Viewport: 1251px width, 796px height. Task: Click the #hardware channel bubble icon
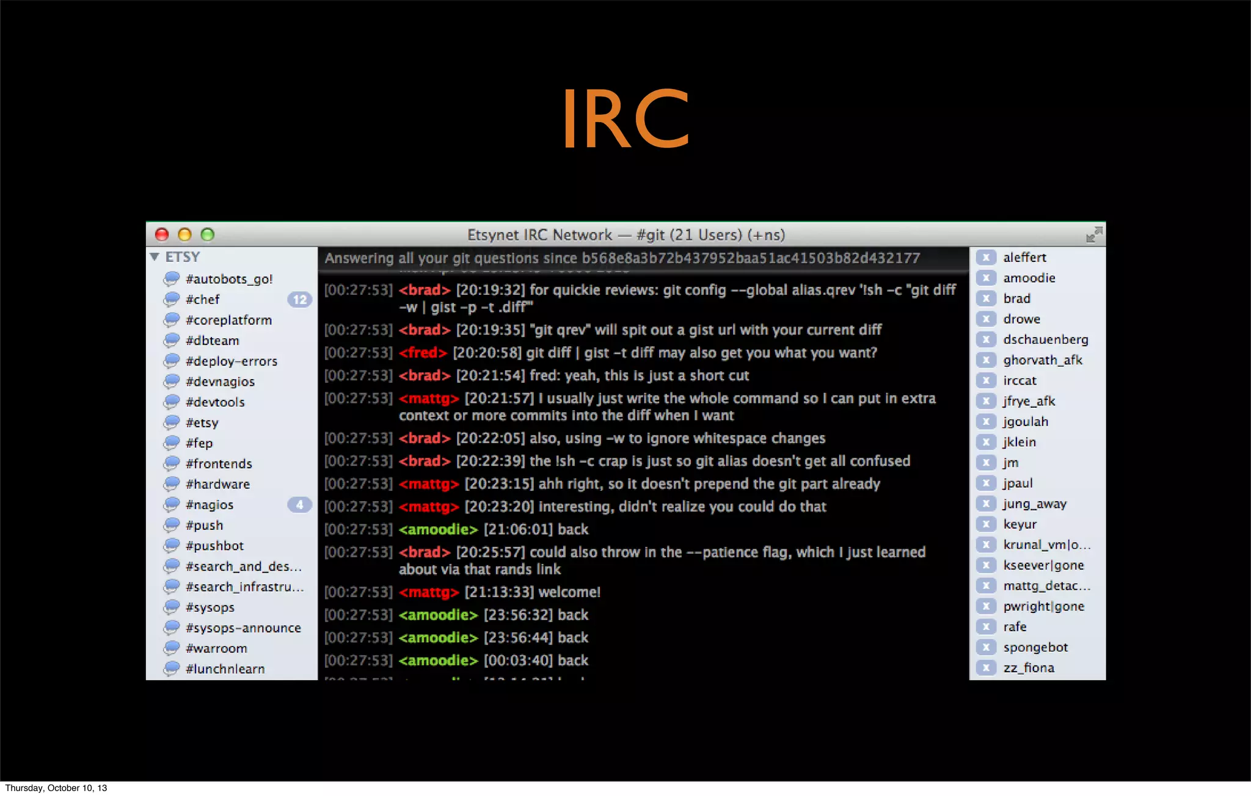pyautogui.click(x=172, y=484)
